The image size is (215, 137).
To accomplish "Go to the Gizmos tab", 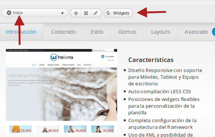I will coord(127,32).
